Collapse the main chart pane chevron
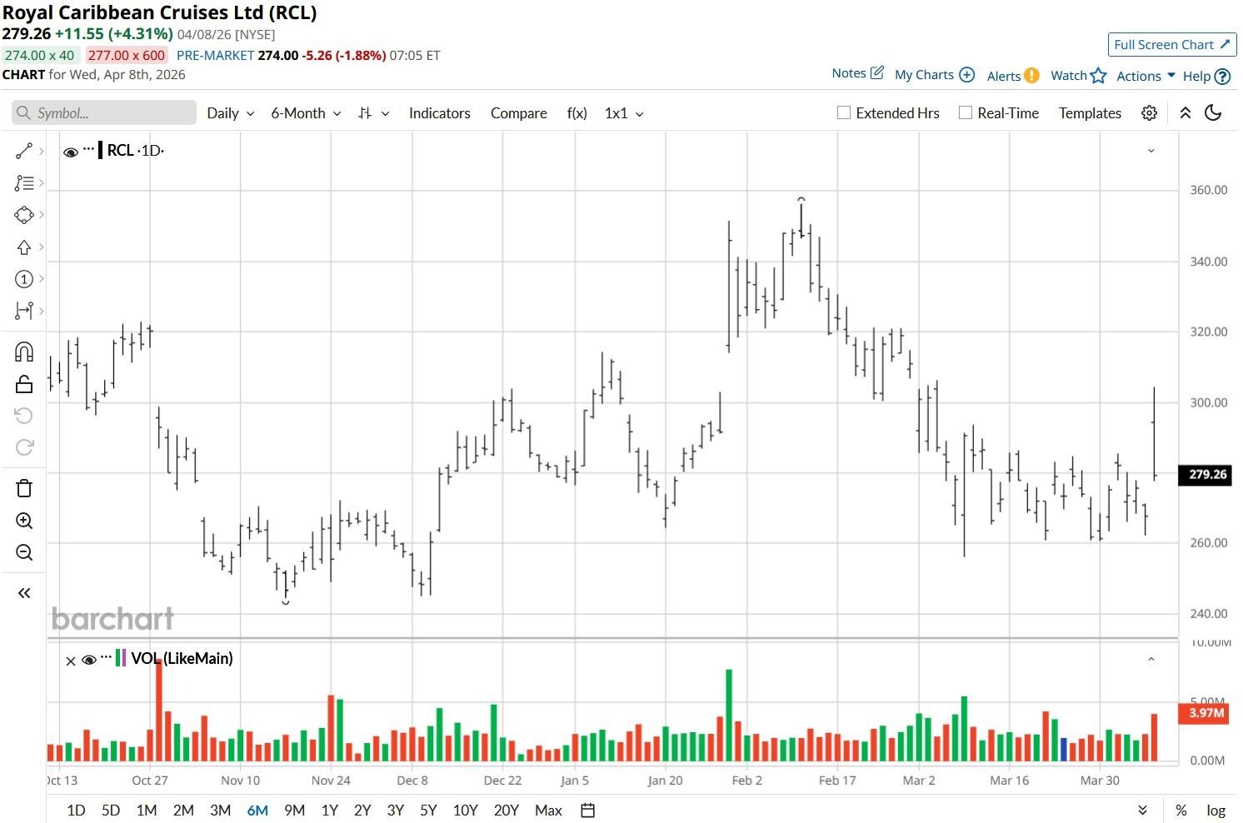 point(1151,151)
